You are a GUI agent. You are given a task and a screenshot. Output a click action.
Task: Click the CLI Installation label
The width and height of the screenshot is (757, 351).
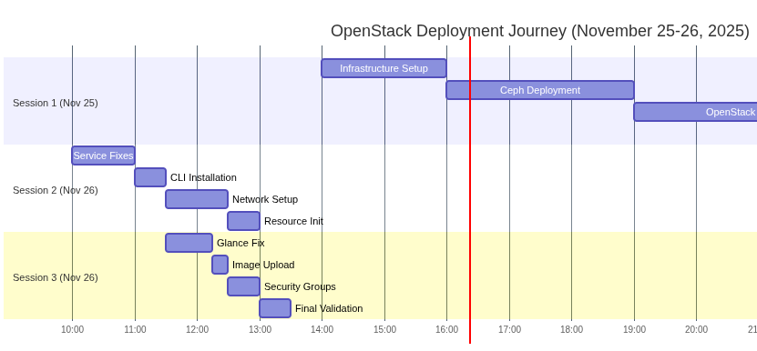(x=203, y=177)
